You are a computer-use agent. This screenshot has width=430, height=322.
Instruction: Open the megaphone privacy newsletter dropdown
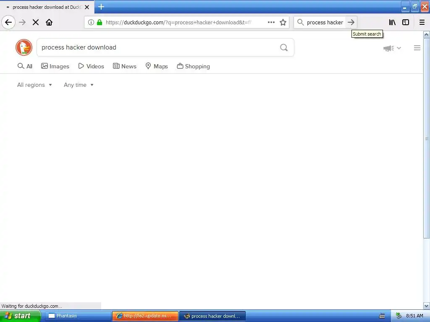coord(392,48)
